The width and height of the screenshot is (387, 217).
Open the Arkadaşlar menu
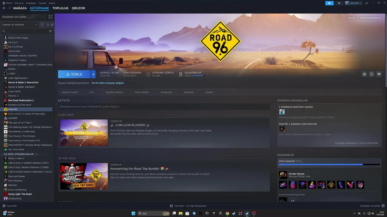point(31,3)
